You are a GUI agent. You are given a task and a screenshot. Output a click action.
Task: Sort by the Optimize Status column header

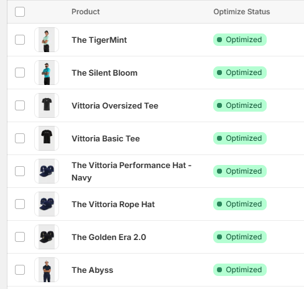(x=242, y=12)
